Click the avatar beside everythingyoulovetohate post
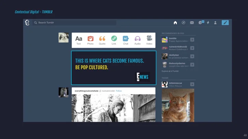This screenshot has width=248, height=139. (x=64, y=92)
